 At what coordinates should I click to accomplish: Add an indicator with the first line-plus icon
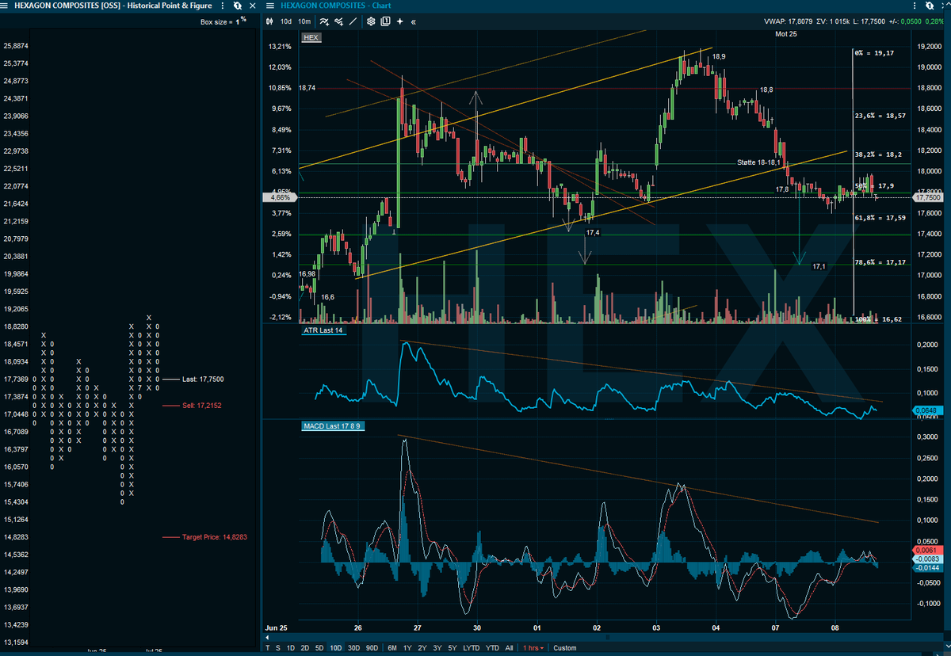coord(324,21)
